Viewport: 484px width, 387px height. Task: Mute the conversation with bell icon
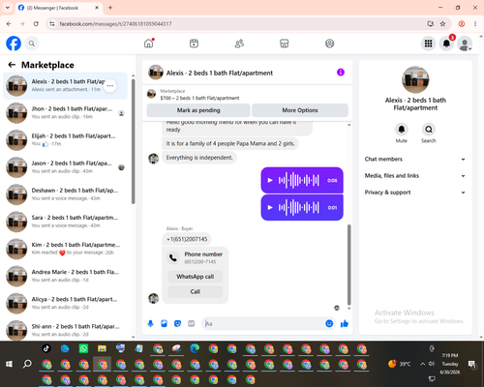[402, 130]
